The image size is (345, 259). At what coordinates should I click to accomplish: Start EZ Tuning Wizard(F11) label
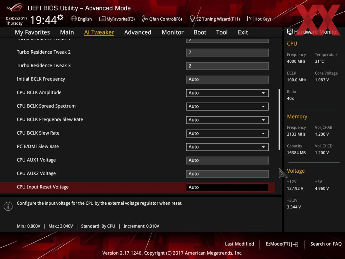[218, 19]
